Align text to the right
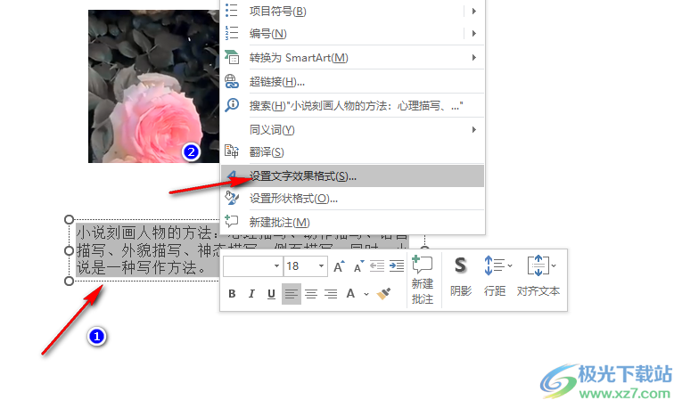Screen dimensions: 682x408 pyautogui.click(x=331, y=294)
